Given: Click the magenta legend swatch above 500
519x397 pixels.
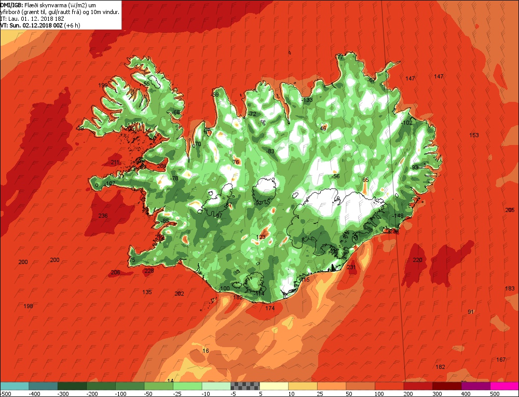Looking at the screenshot, I should (x=504, y=386).
